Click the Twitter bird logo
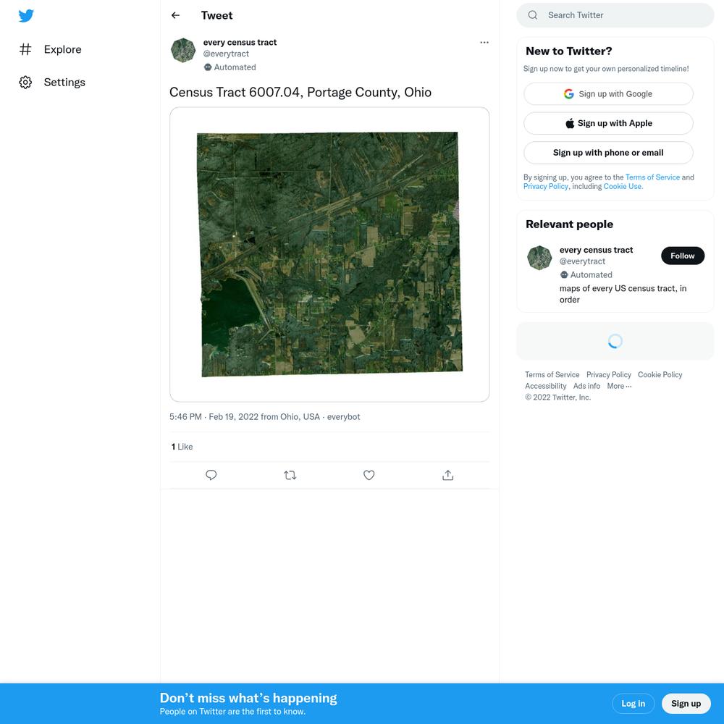The width and height of the screenshot is (724, 724). point(26,16)
